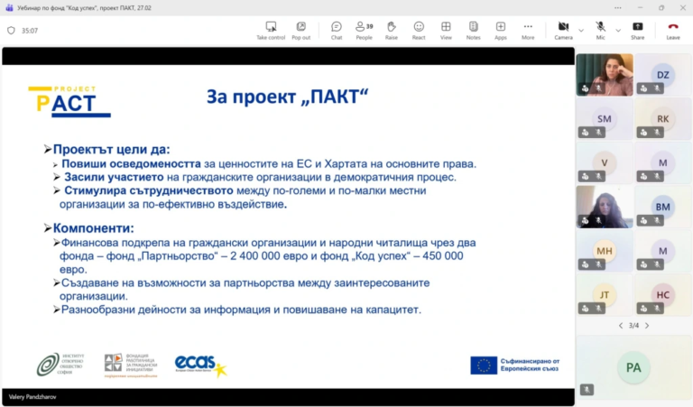The width and height of the screenshot is (693, 407).
Task: Select participant tile HC
Action: pos(662,295)
